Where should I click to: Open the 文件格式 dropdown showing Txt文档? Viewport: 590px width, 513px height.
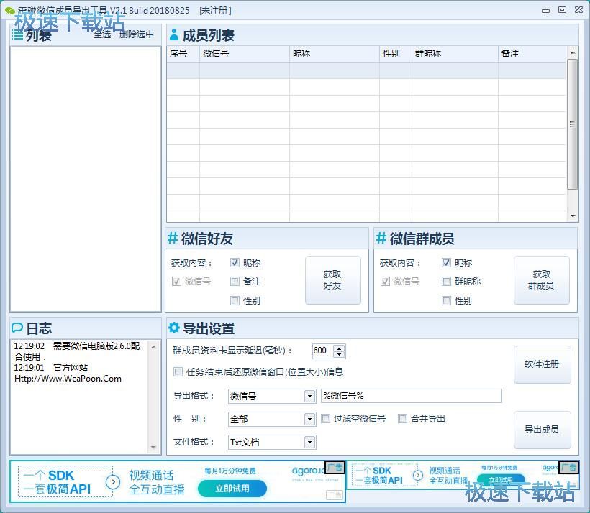pyautogui.click(x=309, y=442)
